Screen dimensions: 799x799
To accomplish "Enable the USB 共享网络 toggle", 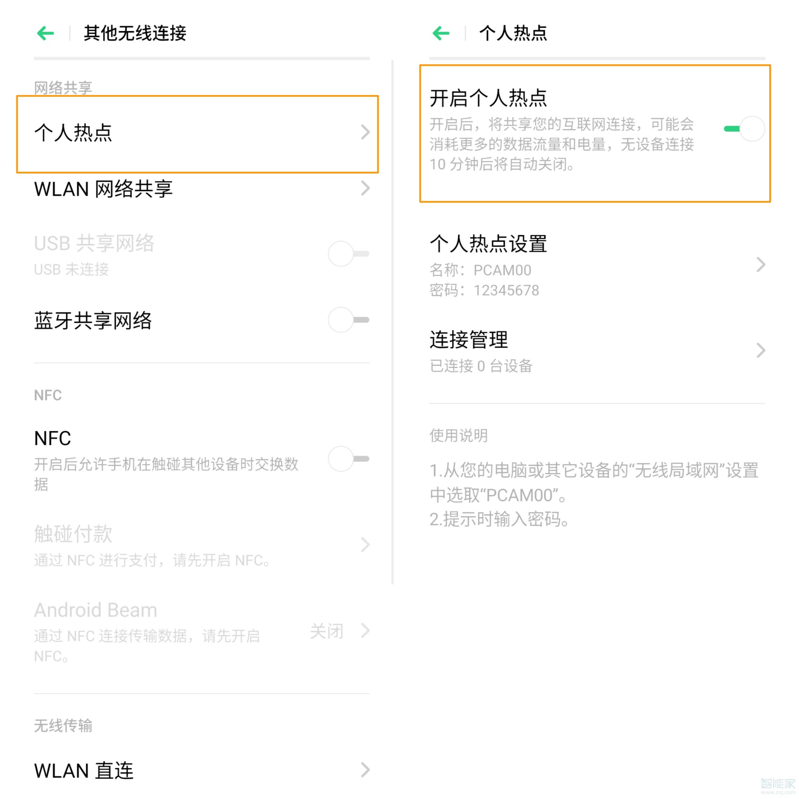I will [x=349, y=253].
